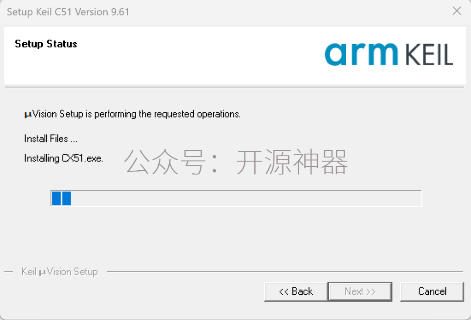
Task: Click the Installing CX51.exe status line
Action: point(63,158)
